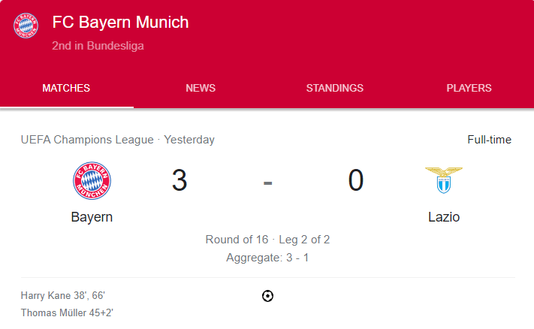Click the FC Bayern Munich title
This screenshot has height=329, width=534.
coord(120,23)
